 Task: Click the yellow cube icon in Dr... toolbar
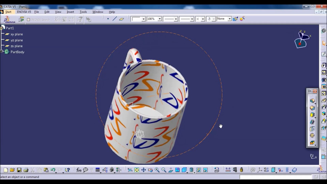[312, 115]
